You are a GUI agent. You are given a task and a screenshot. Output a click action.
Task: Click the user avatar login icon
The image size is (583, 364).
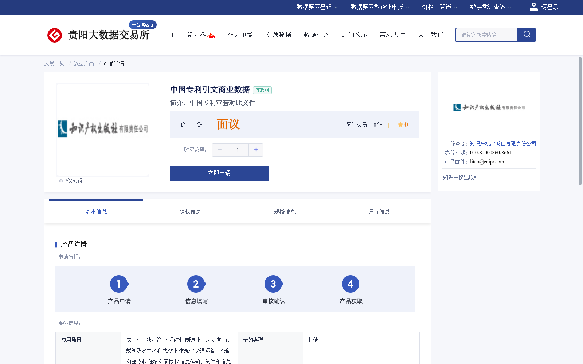pos(533,7)
